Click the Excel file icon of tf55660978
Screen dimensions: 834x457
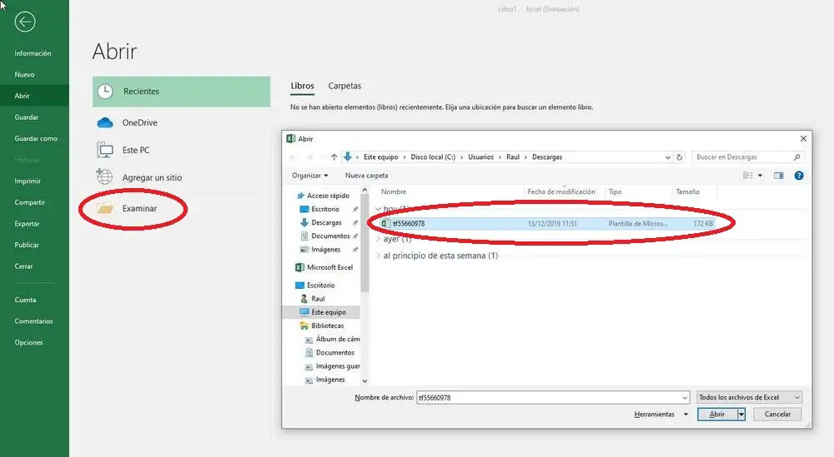386,223
